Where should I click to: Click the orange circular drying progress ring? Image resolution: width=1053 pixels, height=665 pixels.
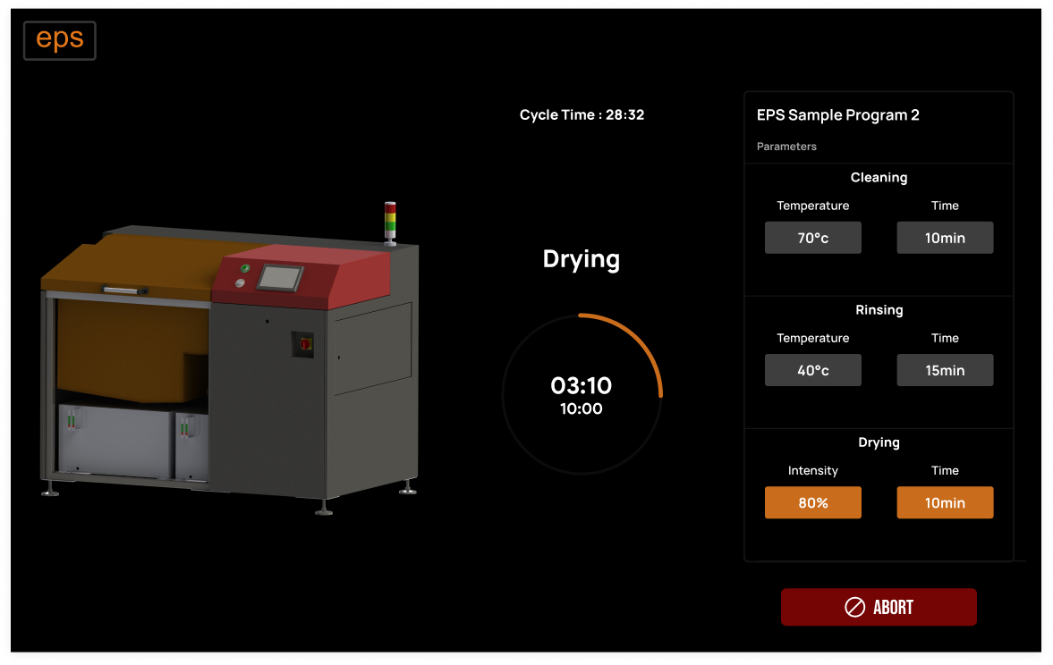642,340
